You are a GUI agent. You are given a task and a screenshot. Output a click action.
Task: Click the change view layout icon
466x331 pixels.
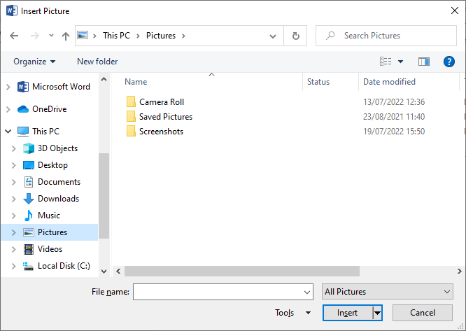[386, 62]
